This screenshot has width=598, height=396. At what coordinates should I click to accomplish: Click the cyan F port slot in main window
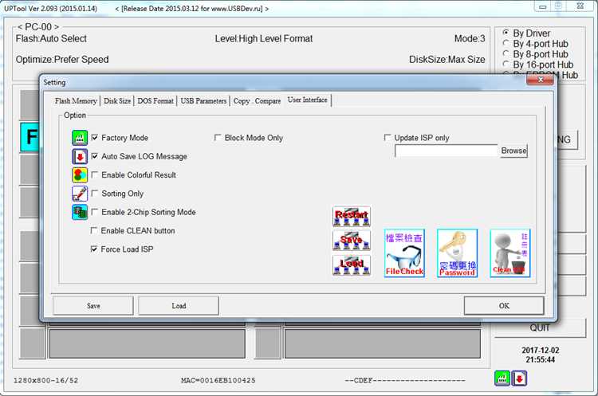pyautogui.click(x=30, y=137)
